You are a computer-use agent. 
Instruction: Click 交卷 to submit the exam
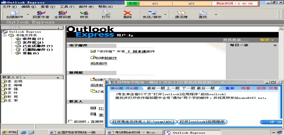pyautogui.click(x=273, y=88)
